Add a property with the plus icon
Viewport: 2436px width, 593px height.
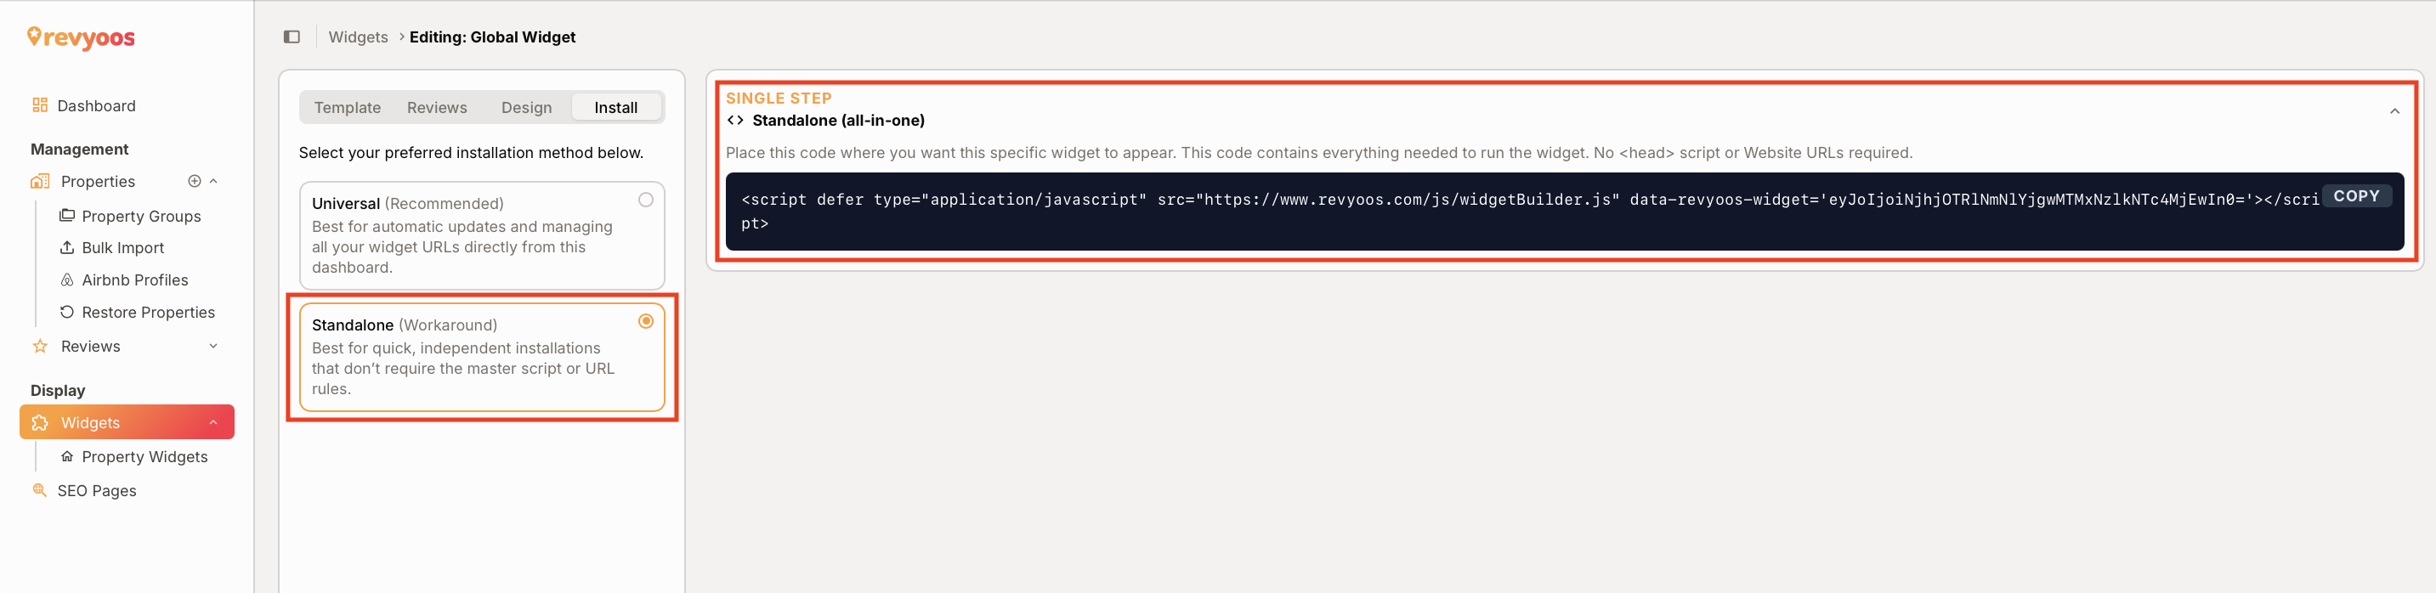coord(194,181)
